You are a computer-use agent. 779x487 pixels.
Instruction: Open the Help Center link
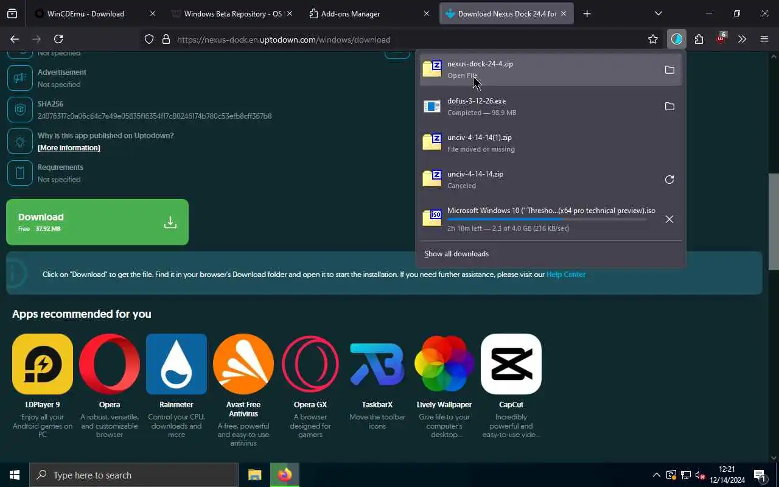tap(566, 275)
